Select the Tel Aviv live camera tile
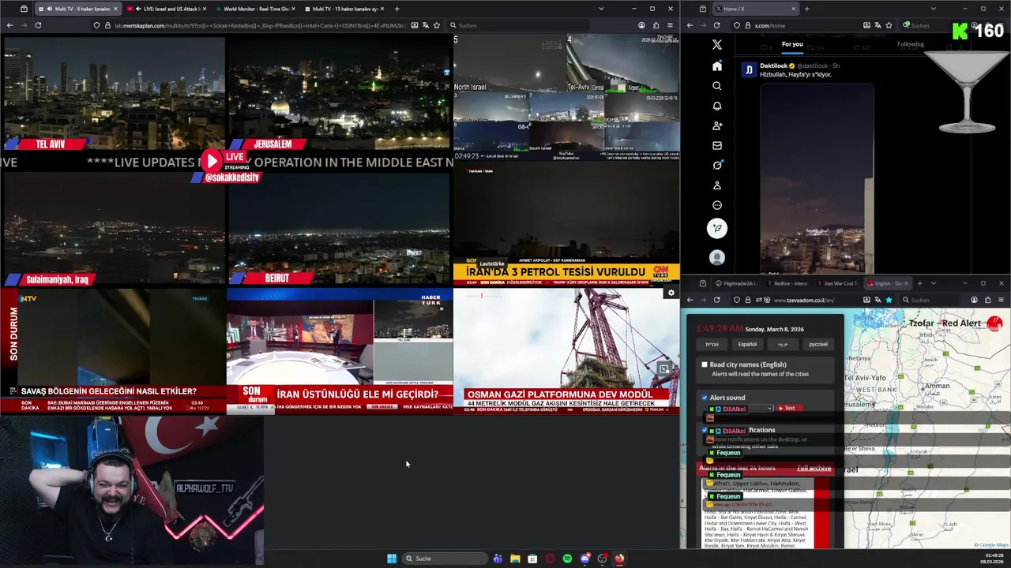 tap(113, 93)
